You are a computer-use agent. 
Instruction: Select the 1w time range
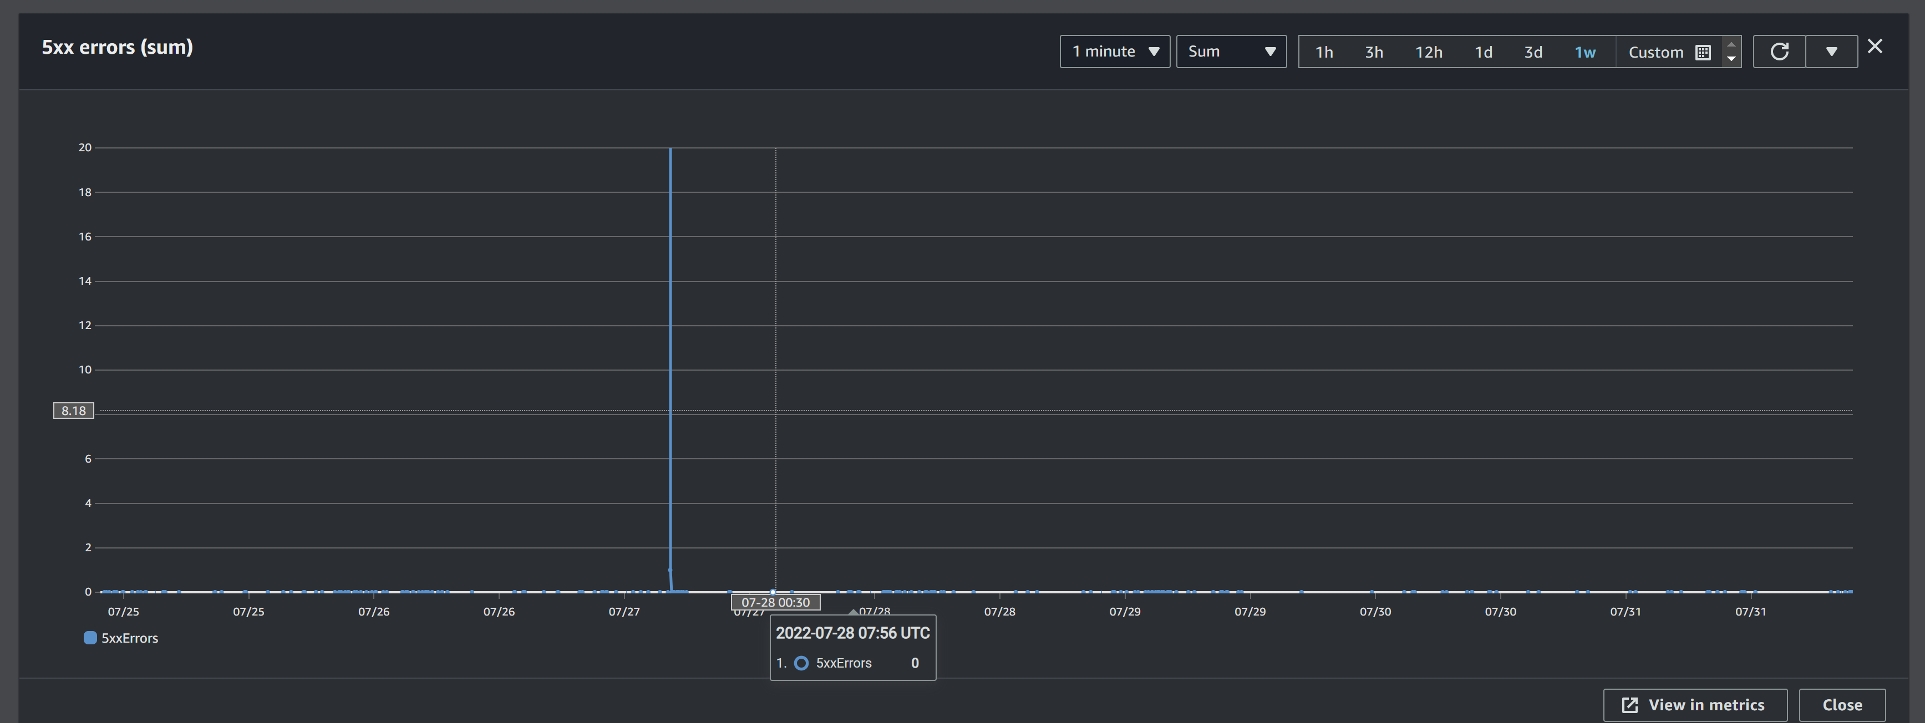click(1585, 52)
